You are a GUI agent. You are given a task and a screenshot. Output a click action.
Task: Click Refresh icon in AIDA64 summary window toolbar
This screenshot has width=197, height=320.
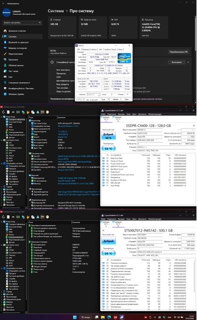(x=3, y=112)
